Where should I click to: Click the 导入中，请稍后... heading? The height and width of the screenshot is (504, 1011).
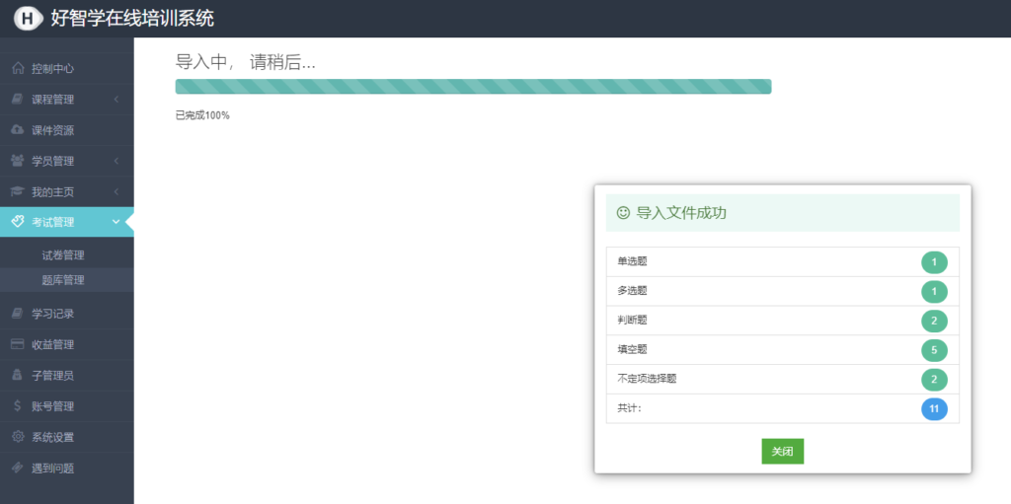[246, 62]
